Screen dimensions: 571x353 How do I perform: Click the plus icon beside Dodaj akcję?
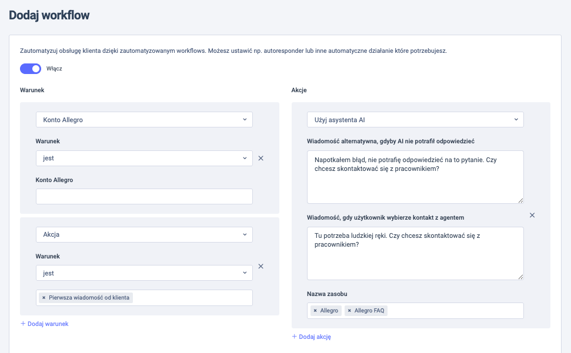click(294, 337)
